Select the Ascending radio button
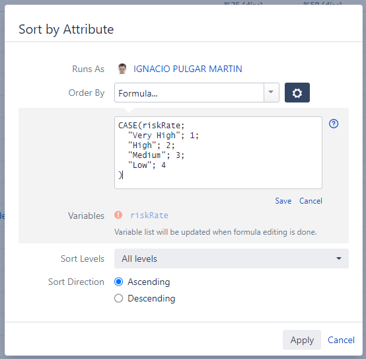Screen dimensions: 366x359 (x=118, y=282)
